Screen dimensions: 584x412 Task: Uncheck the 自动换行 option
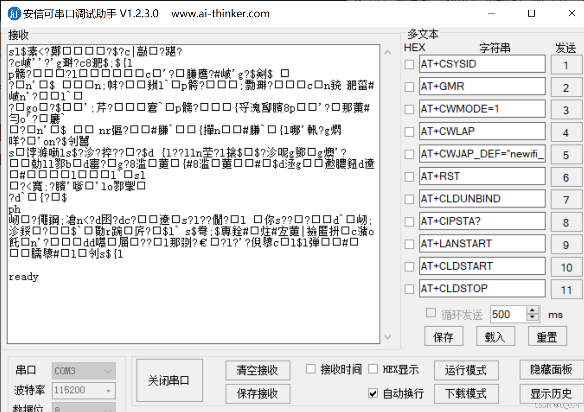[373, 393]
